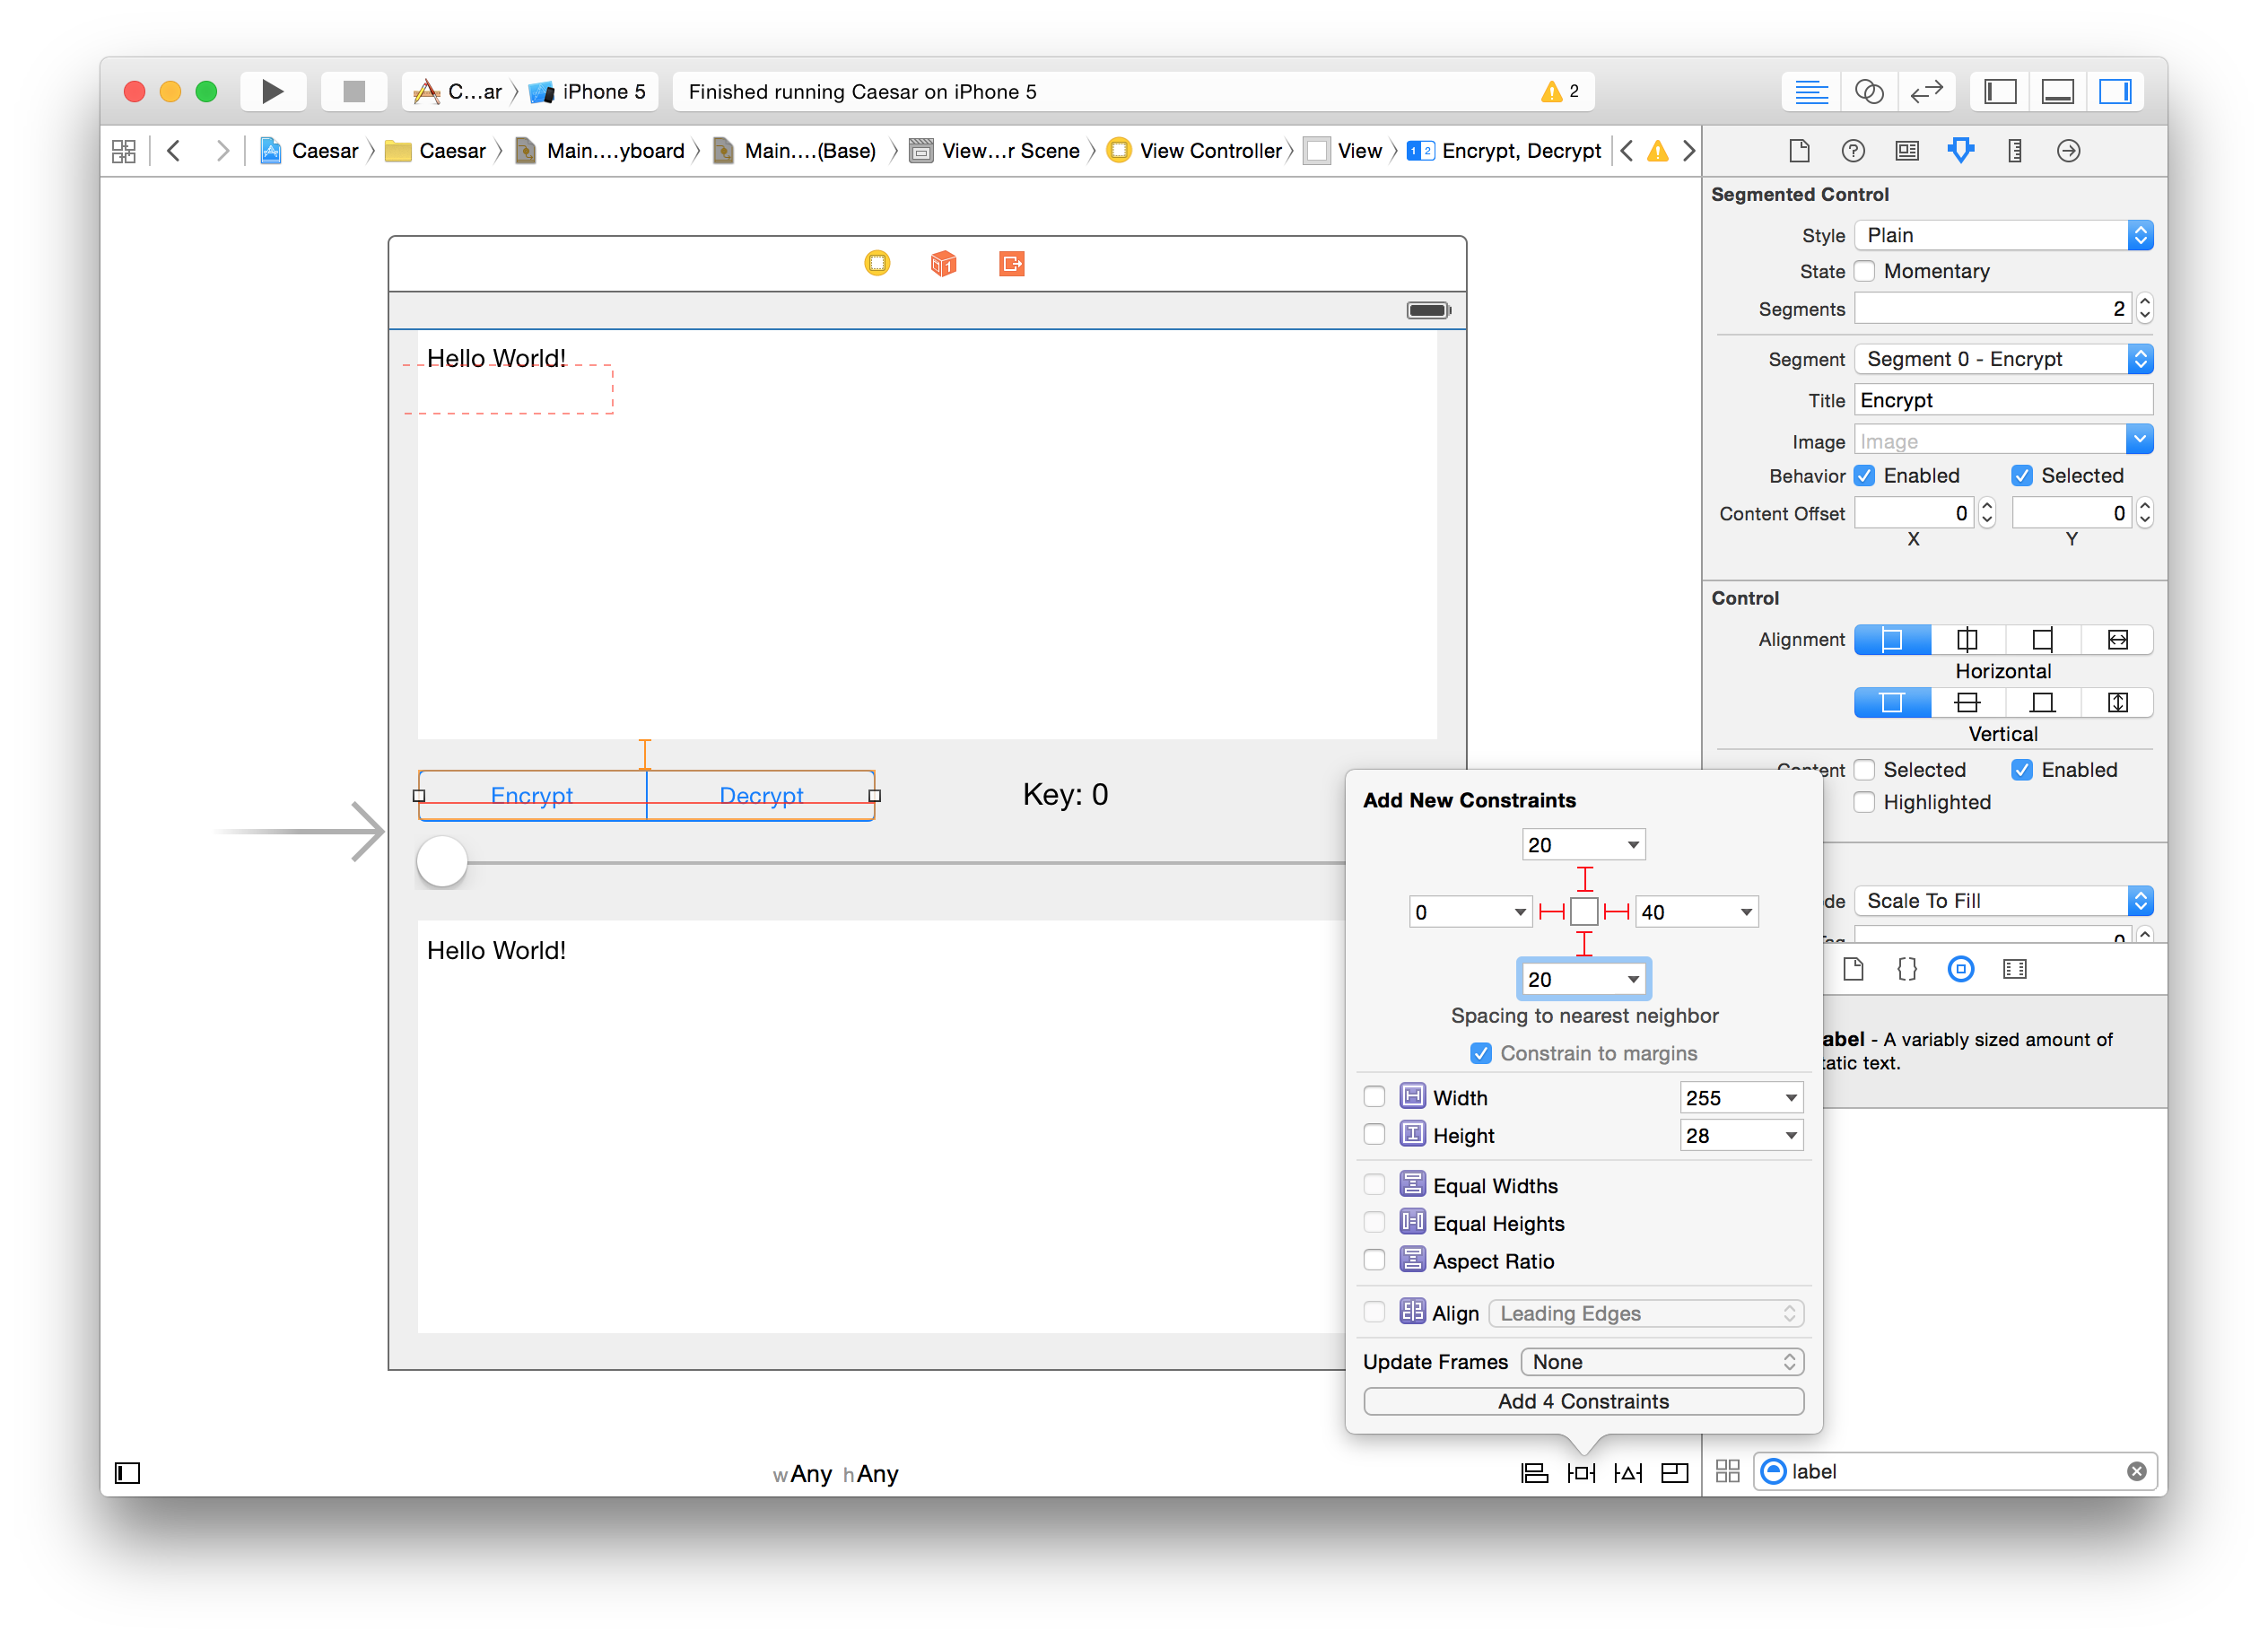Click the warnings indicator in status bar
The height and width of the screenshot is (1640, 2268).
[x=1559, y=92]
